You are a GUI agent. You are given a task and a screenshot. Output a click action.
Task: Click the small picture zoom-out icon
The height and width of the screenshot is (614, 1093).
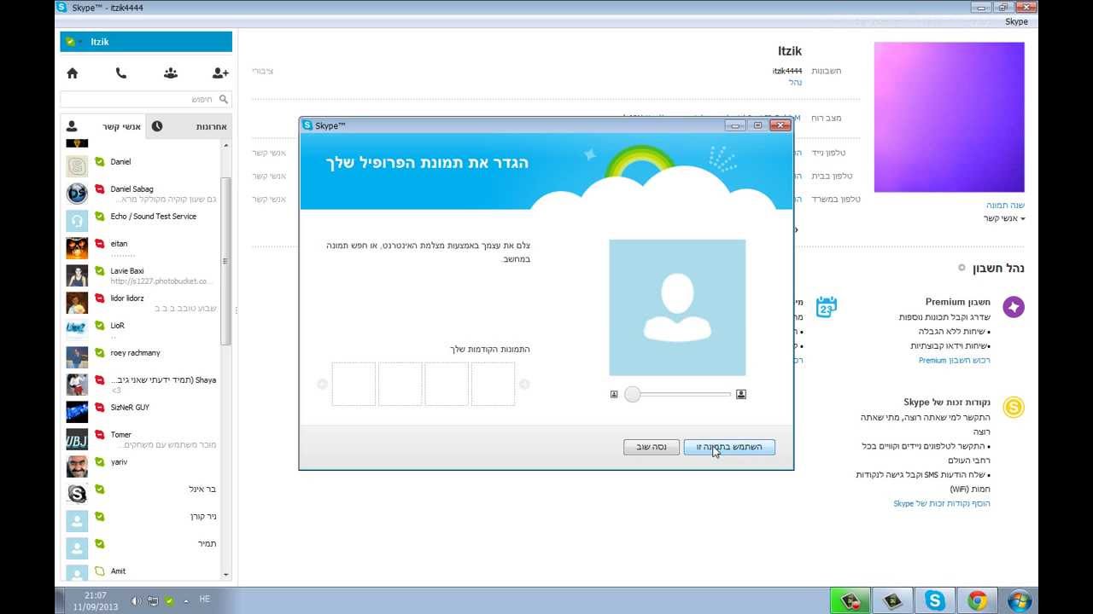[614, 394]
